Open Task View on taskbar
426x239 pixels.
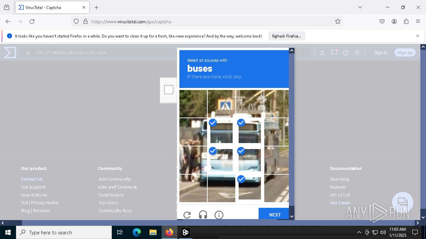coord(120,232)
